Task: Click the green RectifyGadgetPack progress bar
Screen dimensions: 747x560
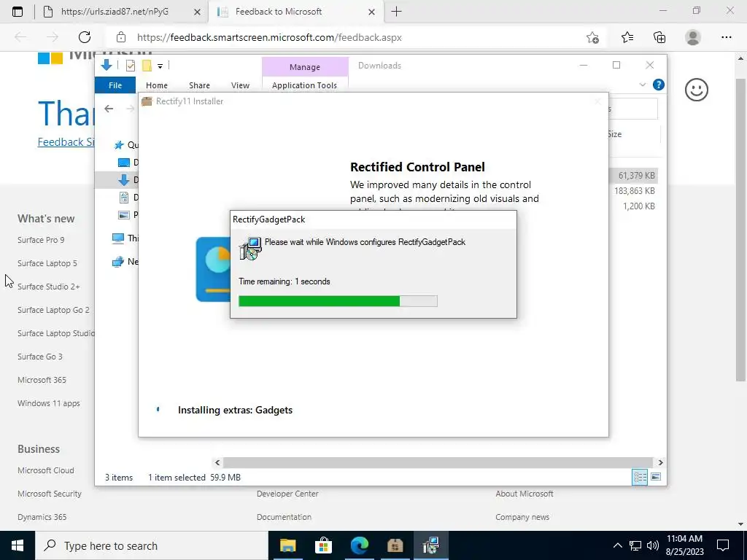Action: (x=338, y=301)
